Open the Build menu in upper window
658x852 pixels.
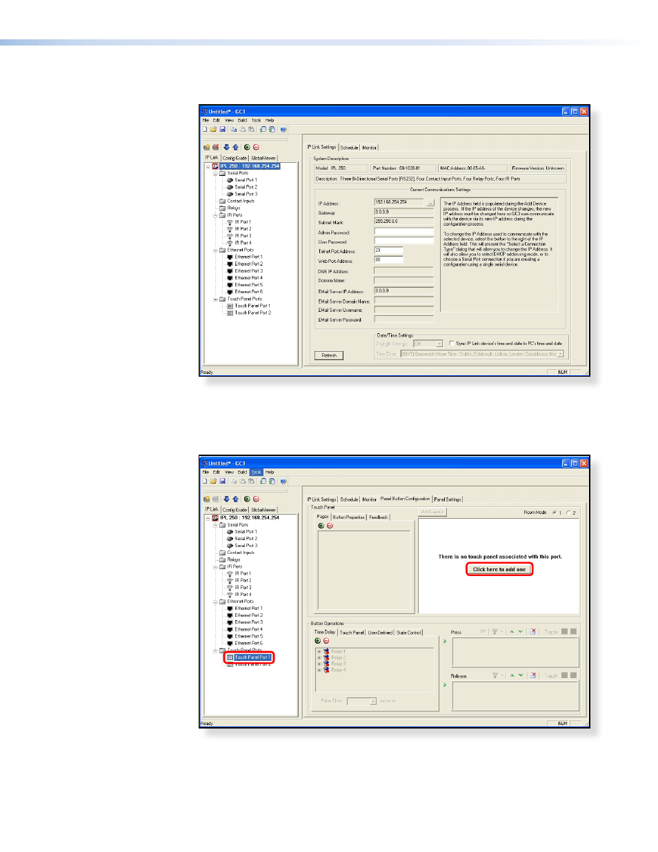242,120
